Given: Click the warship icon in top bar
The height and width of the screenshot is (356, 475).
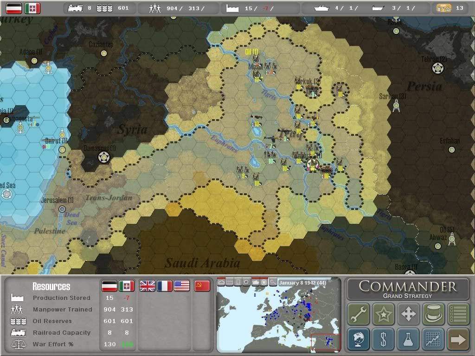Looking at the screenshot, I should 321,8.
